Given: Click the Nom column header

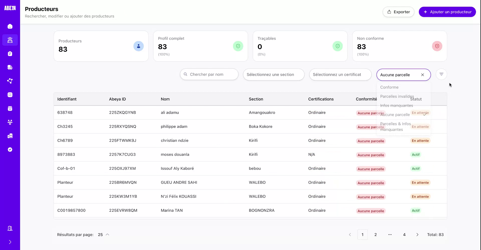Looking at the screenshot, I should coord(165,99).
